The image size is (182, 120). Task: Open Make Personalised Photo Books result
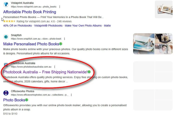pyautogui.click(x=31, y=44)
